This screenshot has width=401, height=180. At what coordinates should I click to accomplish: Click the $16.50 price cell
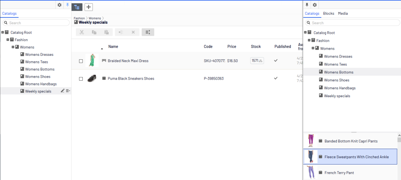pyautogui.click(x=232, y=61)
